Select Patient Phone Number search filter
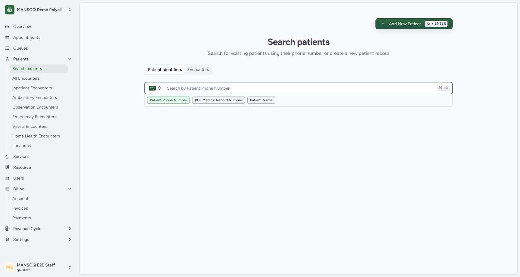Image resolution: width=520 pixels, height=277 pixels. (x=169, y=100)
